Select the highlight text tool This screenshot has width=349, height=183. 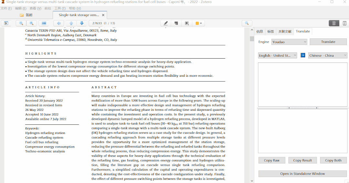click(166, 23)
